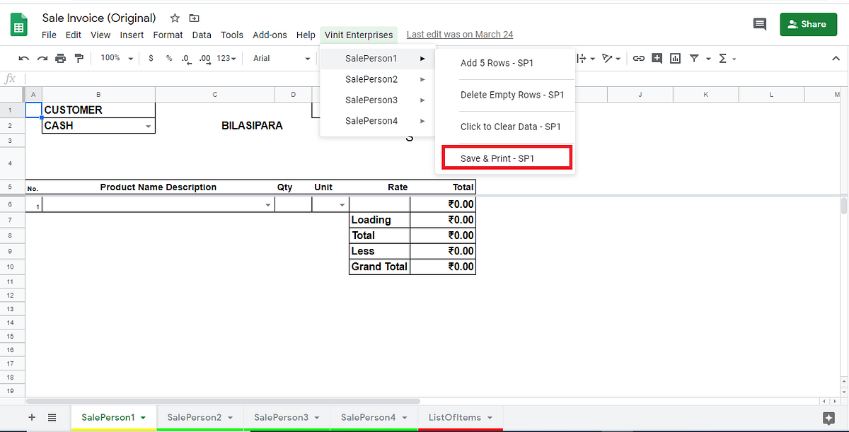Collapse the toolbar with the caret icon
849x432 pixels.
pos(836,58)
